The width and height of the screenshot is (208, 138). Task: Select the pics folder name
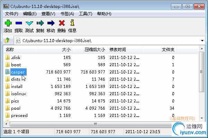pos(15,101)
